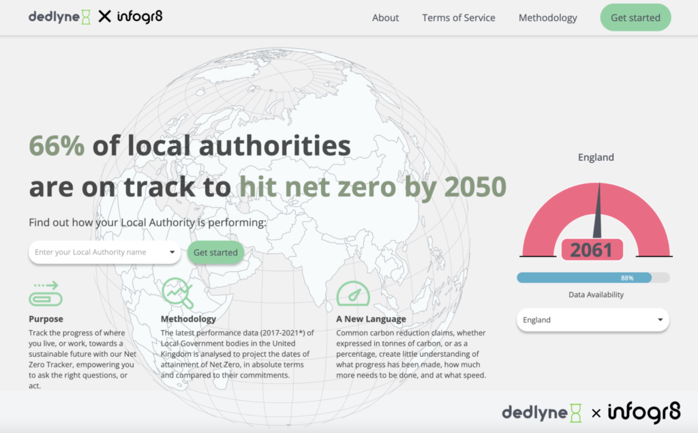
Task: Click the Methodology magnifier chart icon
Action: point(177,293)
